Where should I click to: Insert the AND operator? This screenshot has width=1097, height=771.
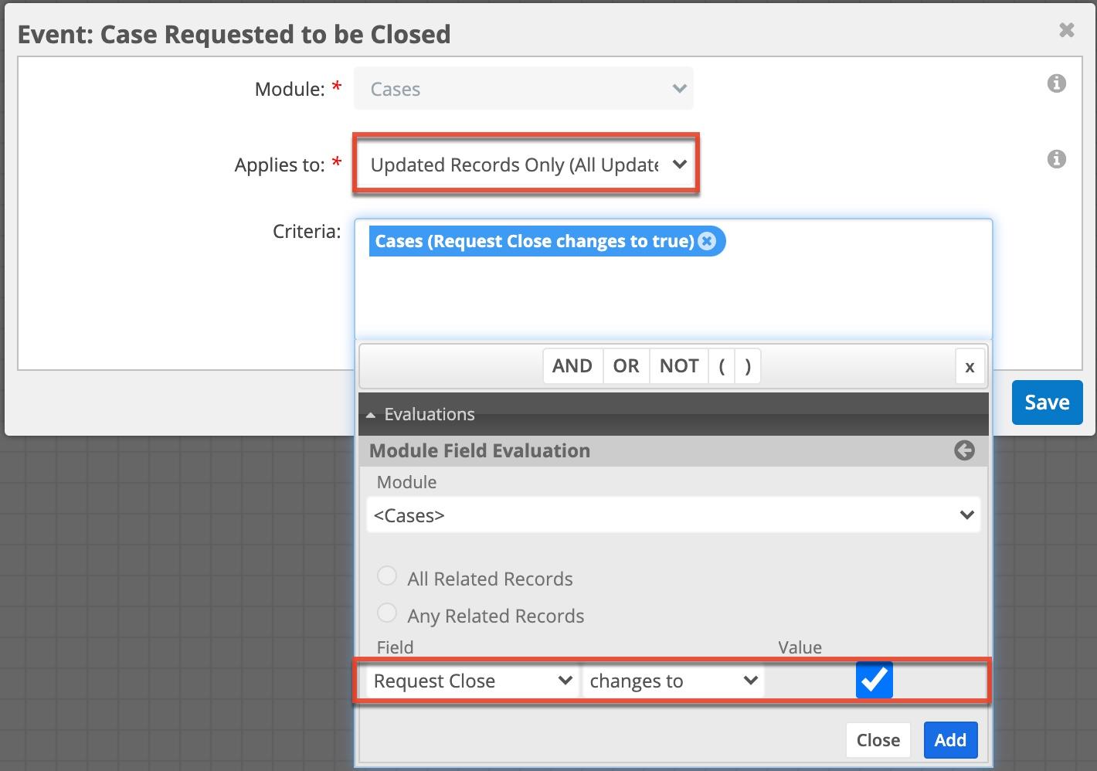pos(572,366)
